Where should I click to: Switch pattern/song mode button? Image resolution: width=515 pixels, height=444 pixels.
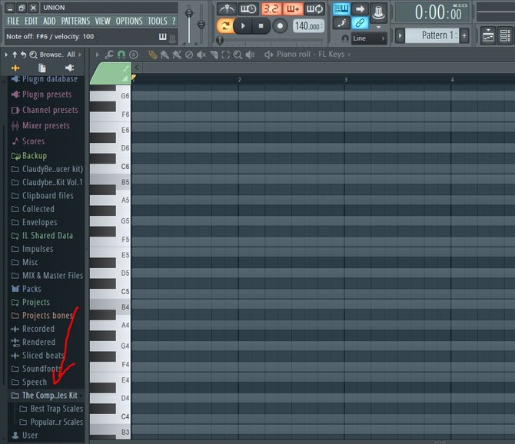coord(224,25)
